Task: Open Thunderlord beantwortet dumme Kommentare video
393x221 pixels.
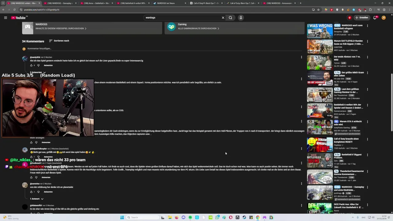Action: point(348,173)
